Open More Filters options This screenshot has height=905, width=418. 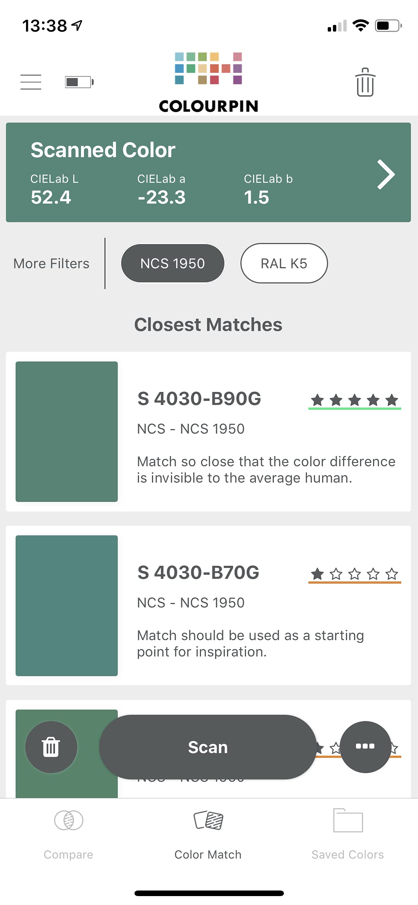51,263
